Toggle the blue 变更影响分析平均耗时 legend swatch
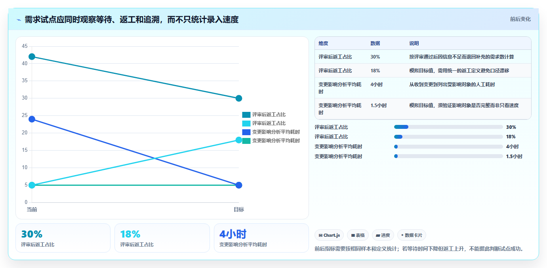The height and width of the screenshot is (268, 547). pyautogui.click(x=246, y=132)
